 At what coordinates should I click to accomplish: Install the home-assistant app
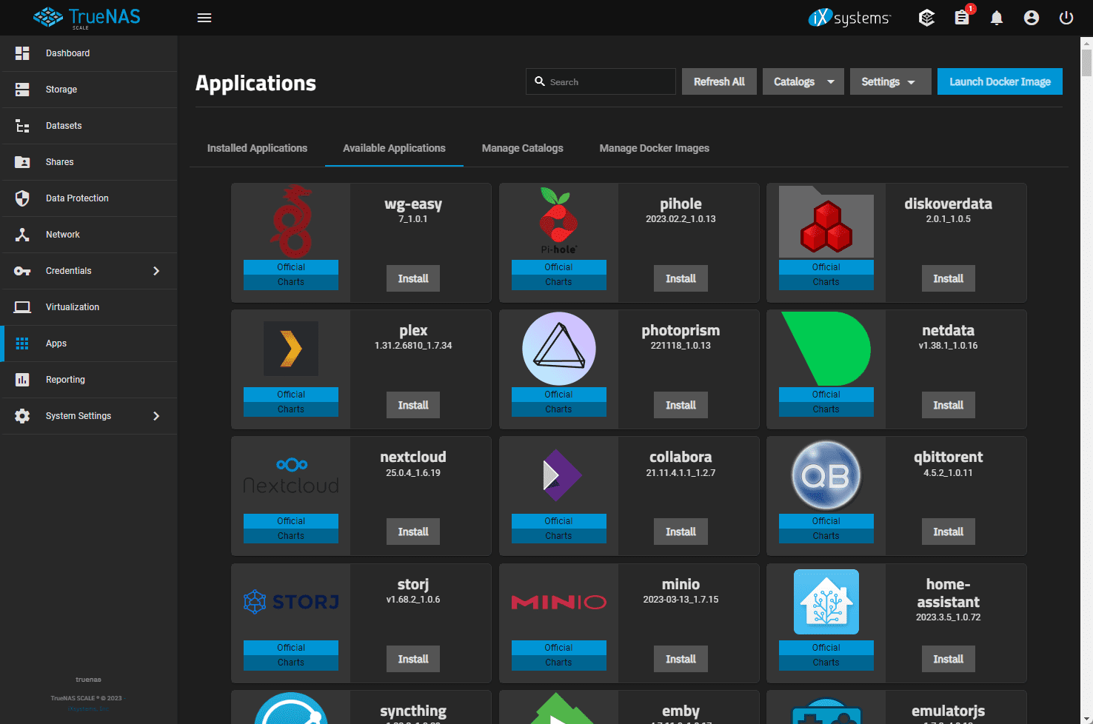949,659
